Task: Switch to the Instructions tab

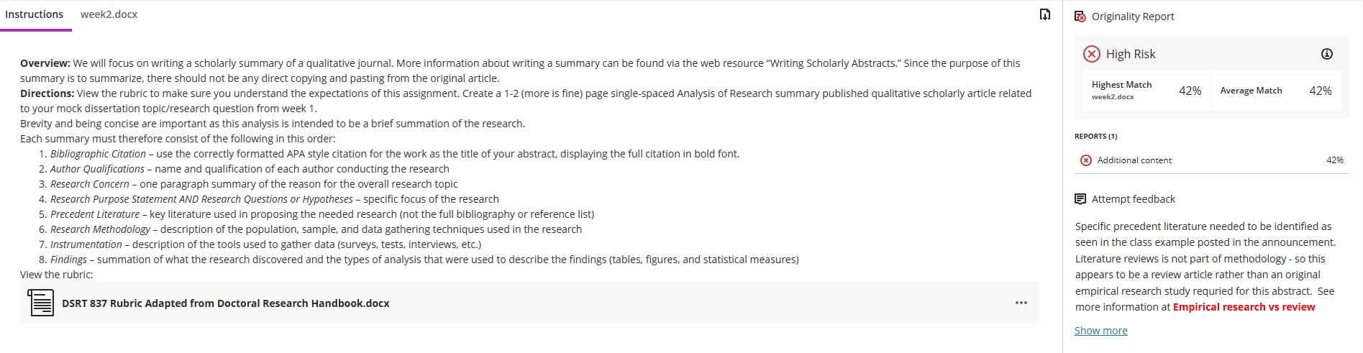Action: pyautogui.click(x=35, y=14)
